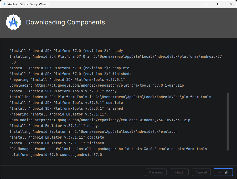The width and height of the screenshot is (237, 179).
Task: Click 'SDK Platform-Tools v.37.0.1" complete.' line
Action: pyautogui.click(x=67, y=103)
